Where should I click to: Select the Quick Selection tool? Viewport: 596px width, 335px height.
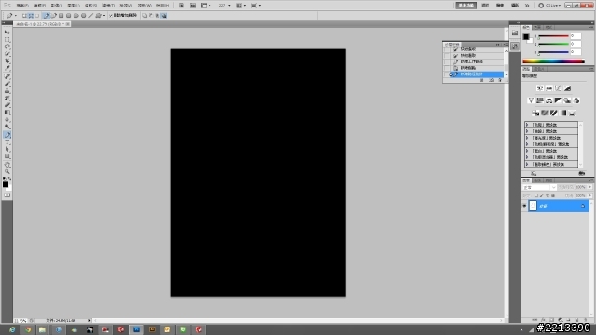coord(7,54)
